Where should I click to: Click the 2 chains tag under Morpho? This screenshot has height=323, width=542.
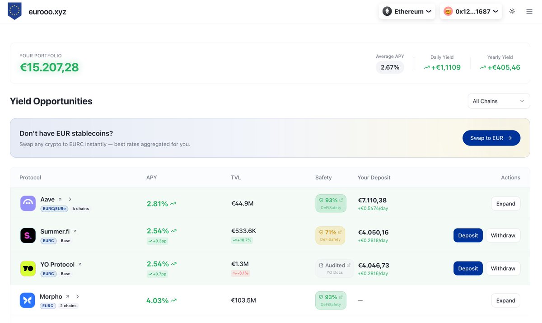coord(69,306)
